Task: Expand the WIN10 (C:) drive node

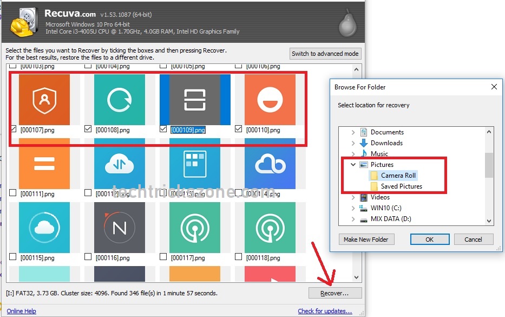Action: 353,208
